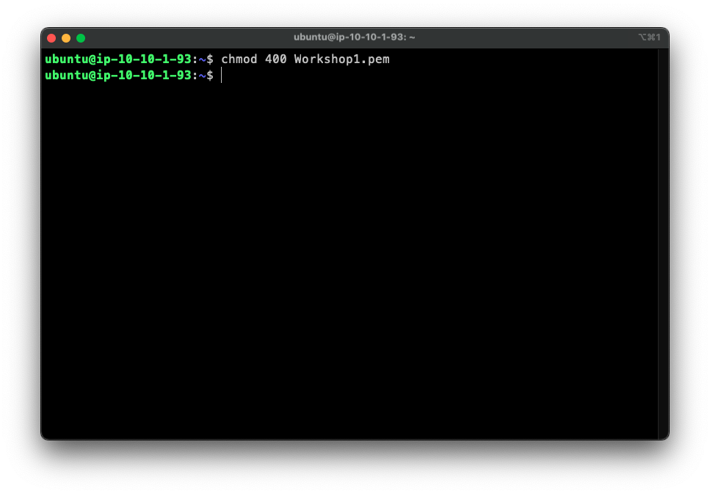Click between chmod and 400 arguments
Viewport: 710px width, 494px height.
261,59
